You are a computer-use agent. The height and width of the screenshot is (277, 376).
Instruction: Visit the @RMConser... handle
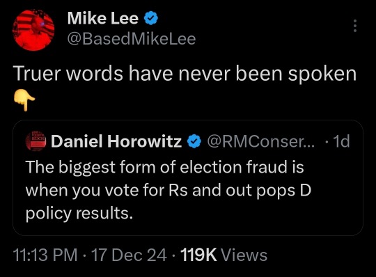(x=260, y=141)
